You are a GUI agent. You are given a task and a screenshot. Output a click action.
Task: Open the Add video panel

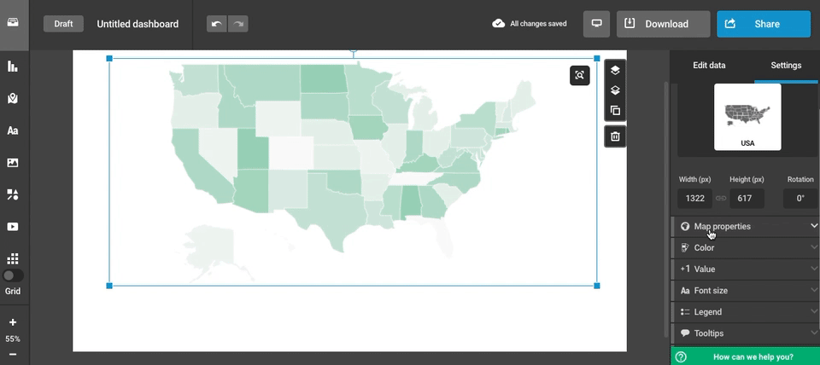tap(13, 227)
